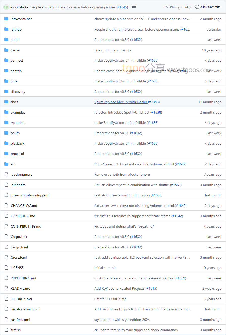
Task: Open the 'Fixes compilation errors' commit message
Action: [113, 50]
